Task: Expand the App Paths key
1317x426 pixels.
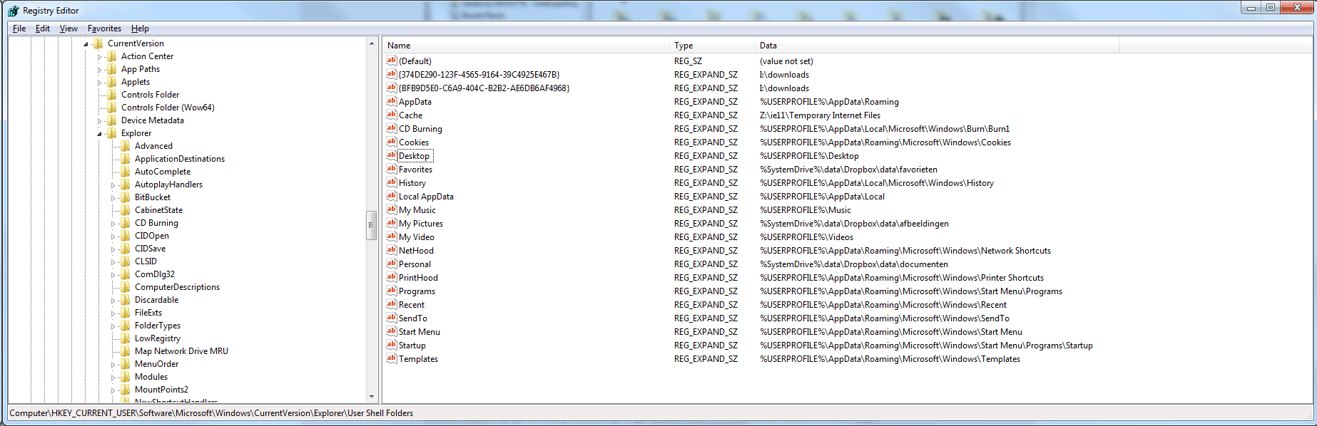Action: (x=100, y=70)
